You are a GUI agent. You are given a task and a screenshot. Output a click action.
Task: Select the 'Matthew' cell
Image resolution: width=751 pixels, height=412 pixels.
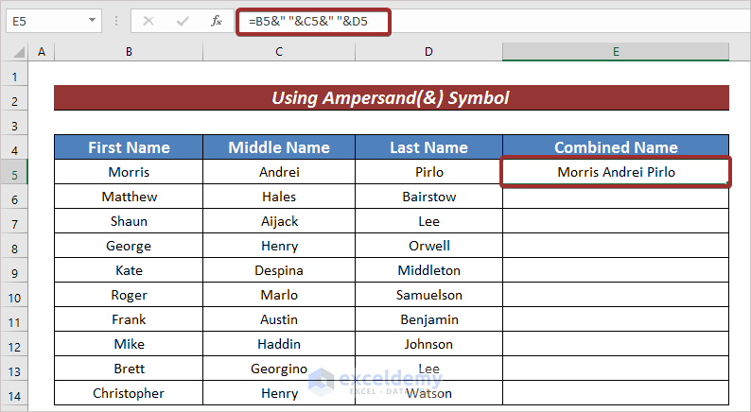129,197
